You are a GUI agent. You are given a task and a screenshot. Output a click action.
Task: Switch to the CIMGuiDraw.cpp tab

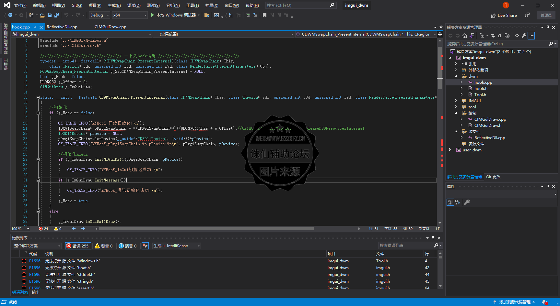[111, 27]
